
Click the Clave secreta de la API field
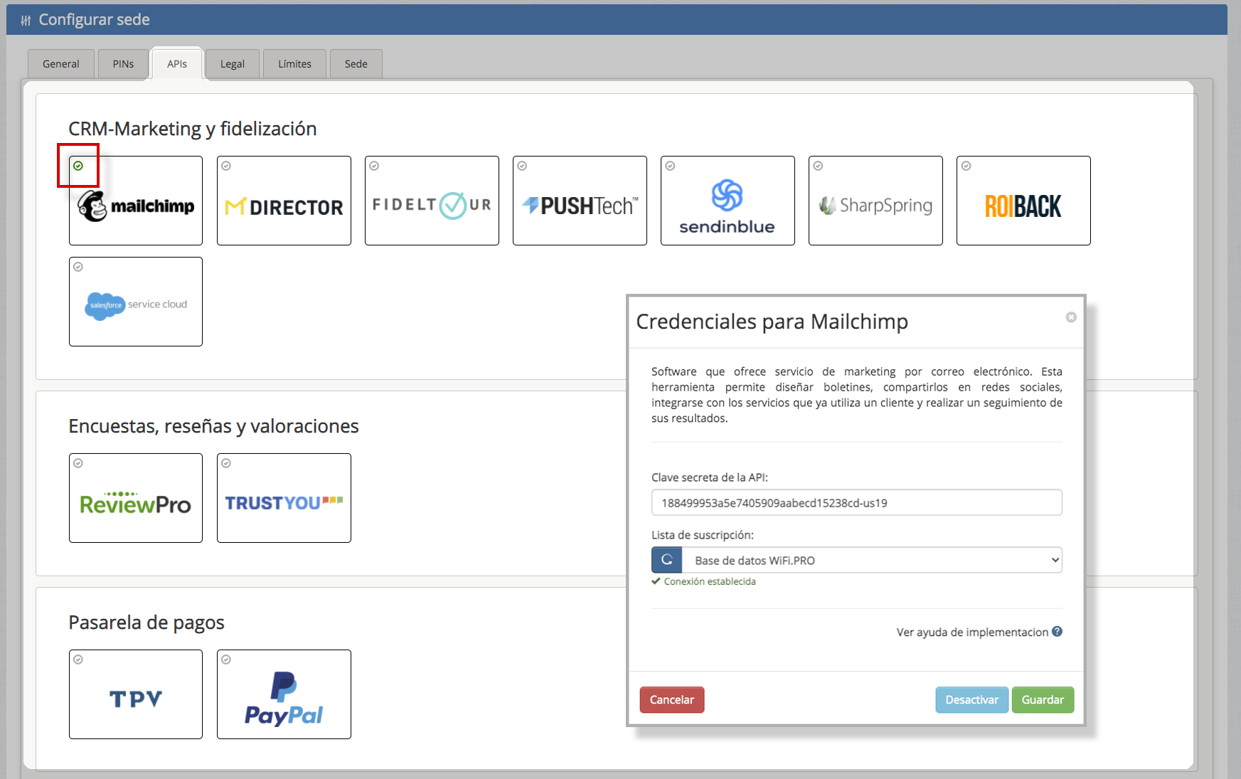856,502
